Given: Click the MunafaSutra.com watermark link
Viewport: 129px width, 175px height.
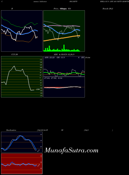Looking at the screenshot, I should (71, 150).
